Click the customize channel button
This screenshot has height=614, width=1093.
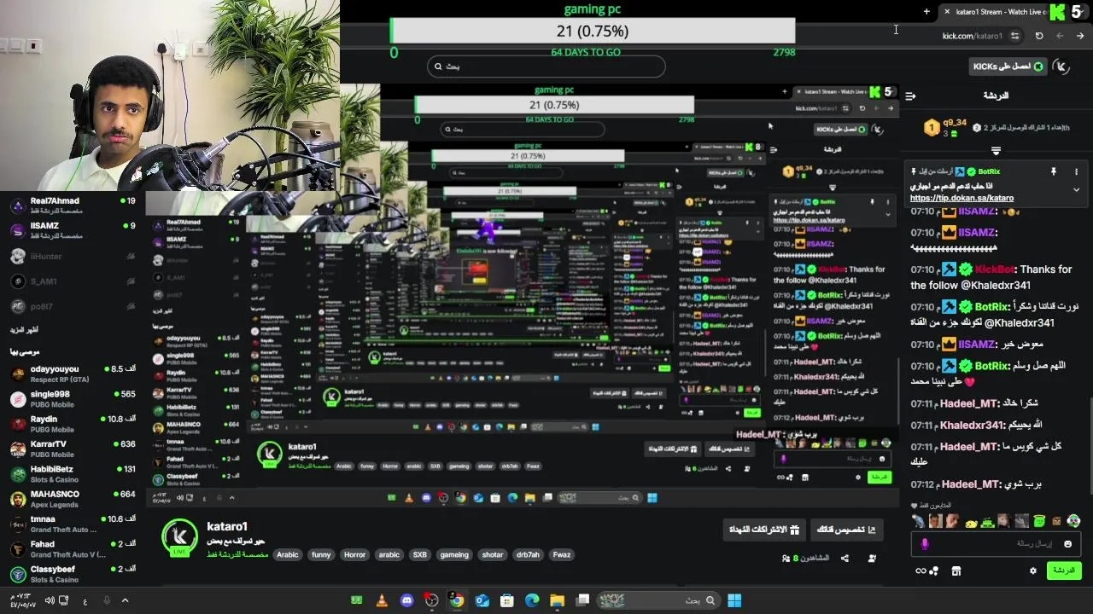pos(846,530)
